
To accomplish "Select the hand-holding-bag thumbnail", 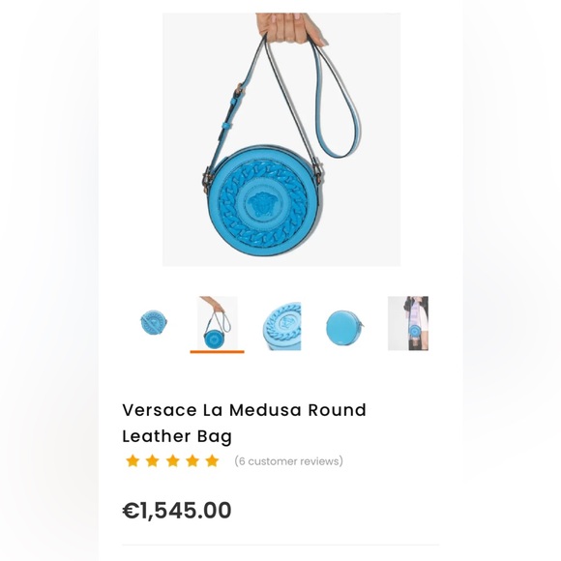I will tap(218, 323).
